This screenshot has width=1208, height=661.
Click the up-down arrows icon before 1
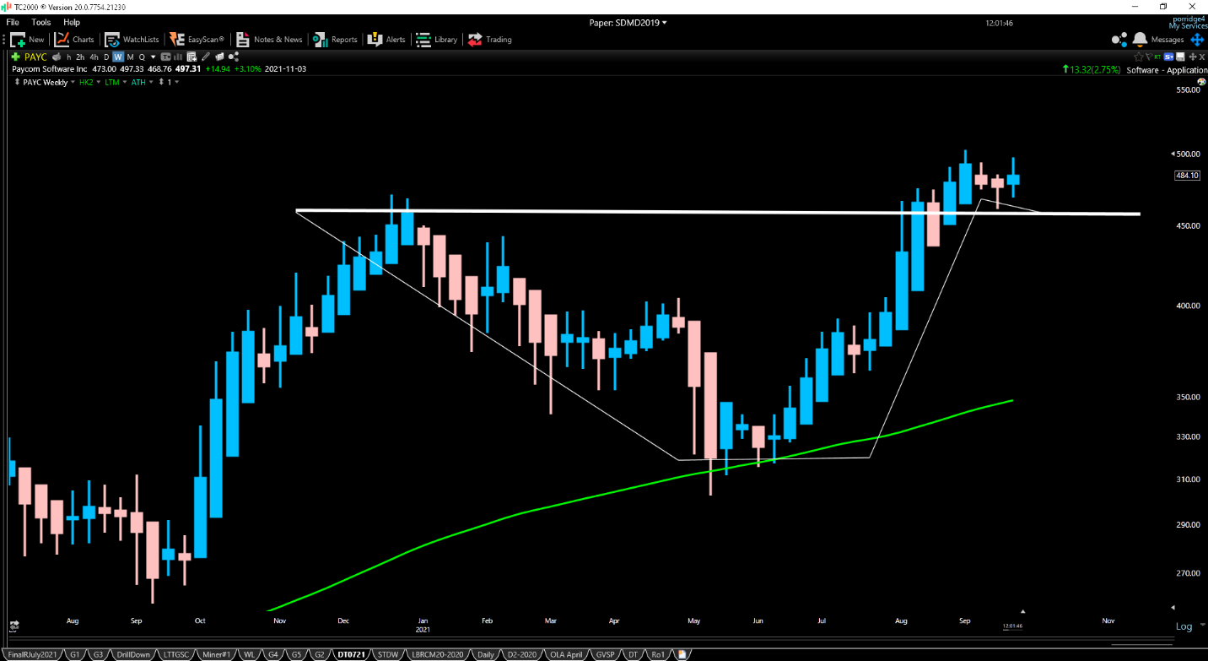(161, 82)
